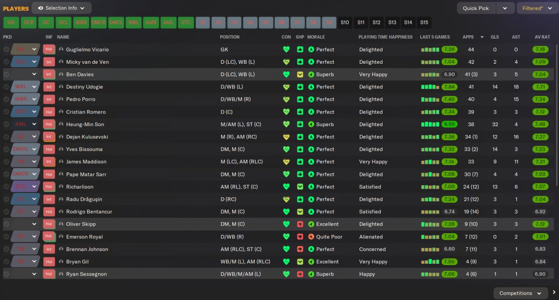The width and height of the screenshot is (559, 300).
Task: Click the Hol badge beside Heung-Min Son
Action: tap(49, 124)
